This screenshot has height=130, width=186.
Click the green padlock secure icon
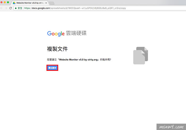tap(16, 8)
